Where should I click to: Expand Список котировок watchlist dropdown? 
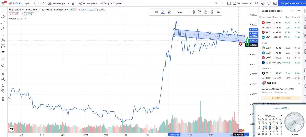[x=273, y=11]
